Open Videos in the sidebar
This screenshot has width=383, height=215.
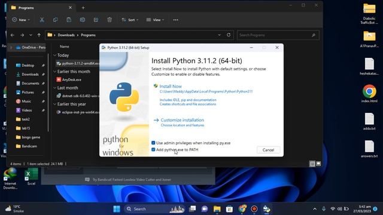pyautogui.click(x=26, y=110)
